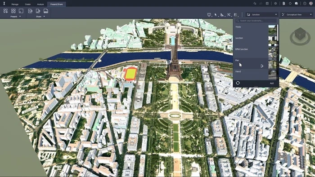The image size is (315, 177).
Task: Expand the Present group dropdown arrow
Action: coord(20,17)
